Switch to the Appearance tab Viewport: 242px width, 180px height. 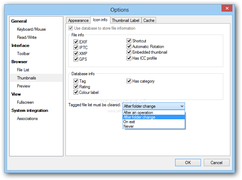point(78,20)
